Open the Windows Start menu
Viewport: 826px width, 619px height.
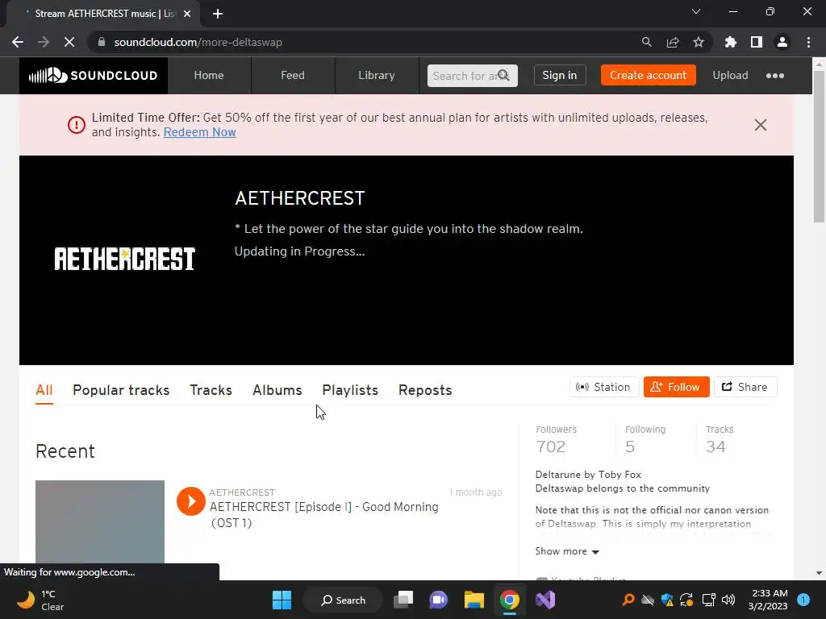pos(282,600)
